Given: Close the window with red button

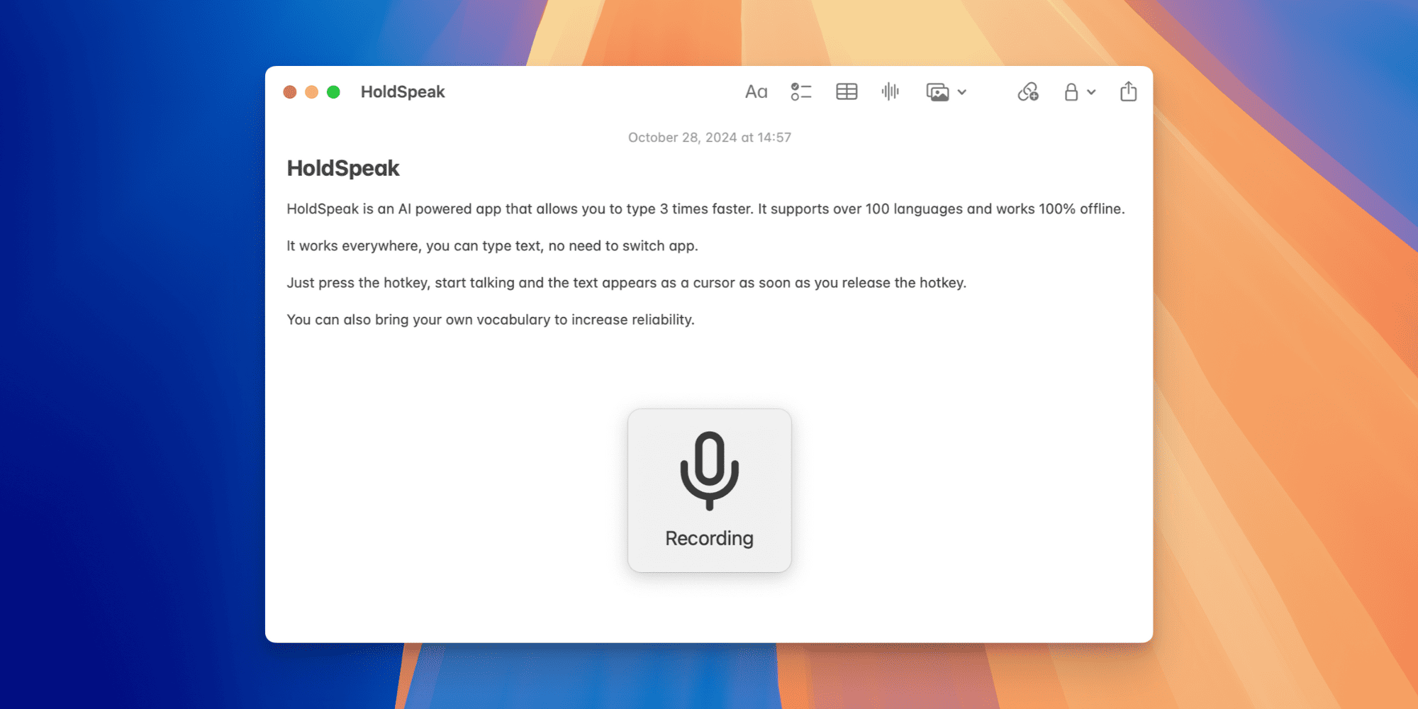Looking at the screenshot, I should pos(290,92).
